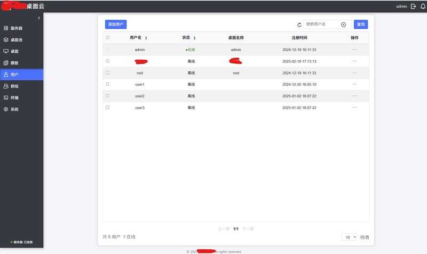Click the 上一页 previous page link

pyautogui.click(x=224, y=229)
